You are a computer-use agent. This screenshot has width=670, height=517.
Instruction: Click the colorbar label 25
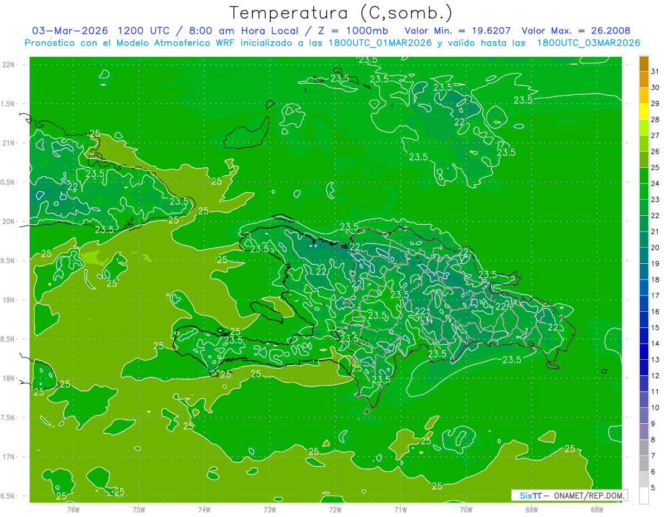[x=655, y=167]
